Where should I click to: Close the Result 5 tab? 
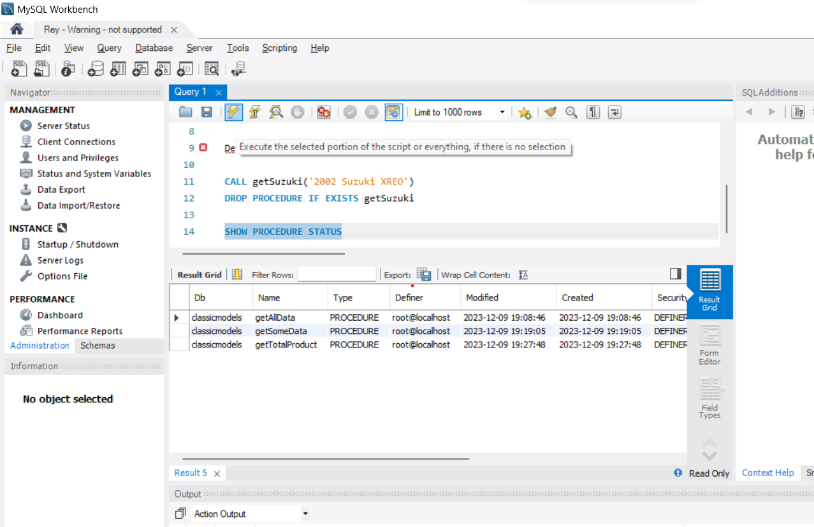[217, 474]
